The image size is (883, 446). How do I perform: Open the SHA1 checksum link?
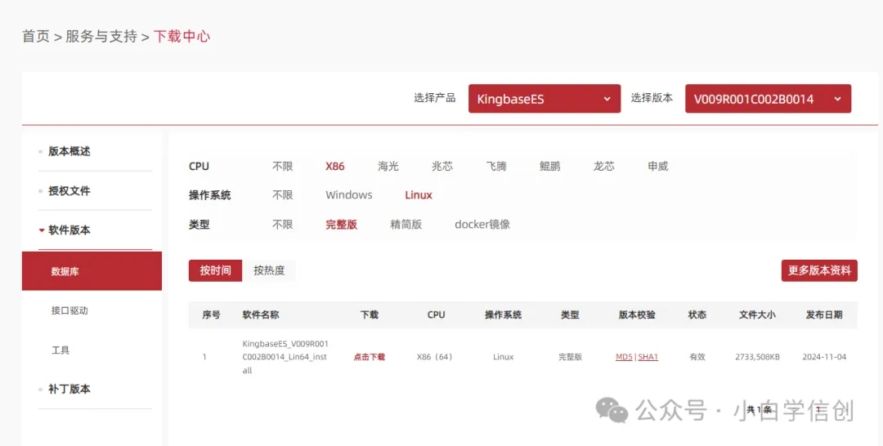pyautogui.click(x=648, y=357)
